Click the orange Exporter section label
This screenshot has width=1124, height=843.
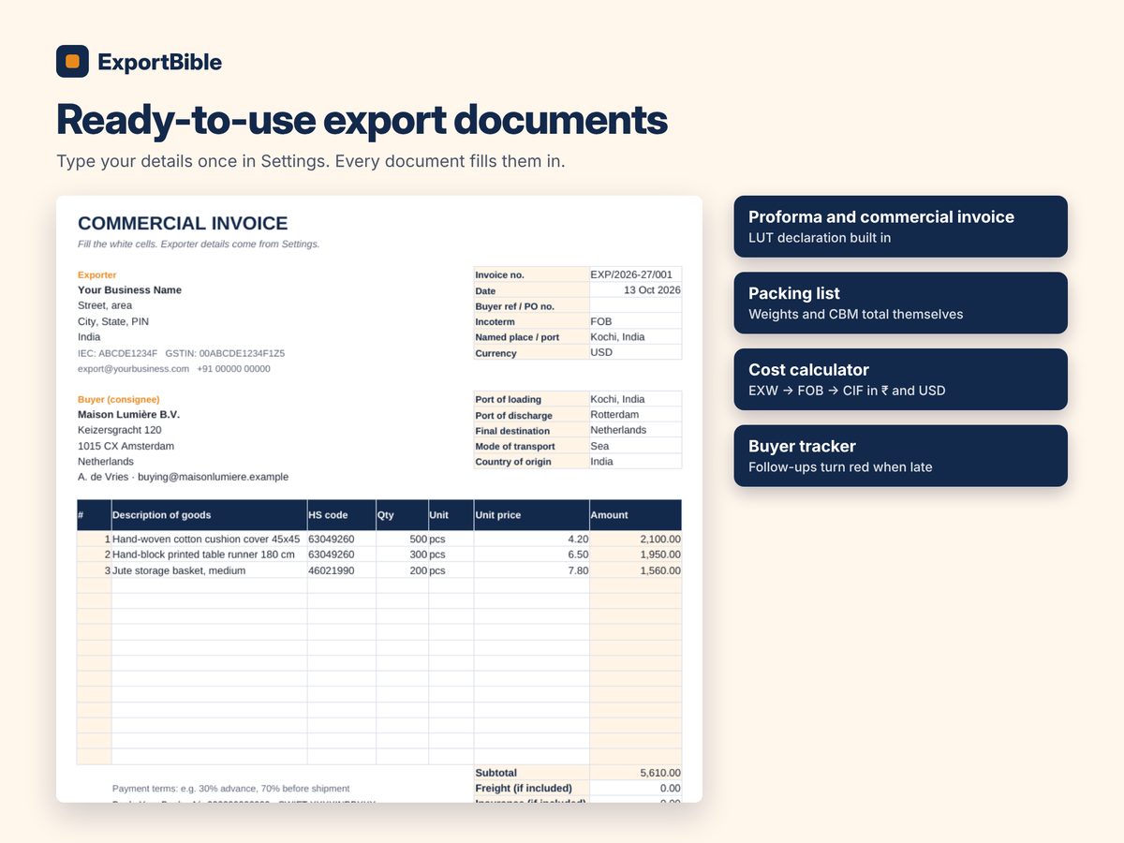coord(96,275)
